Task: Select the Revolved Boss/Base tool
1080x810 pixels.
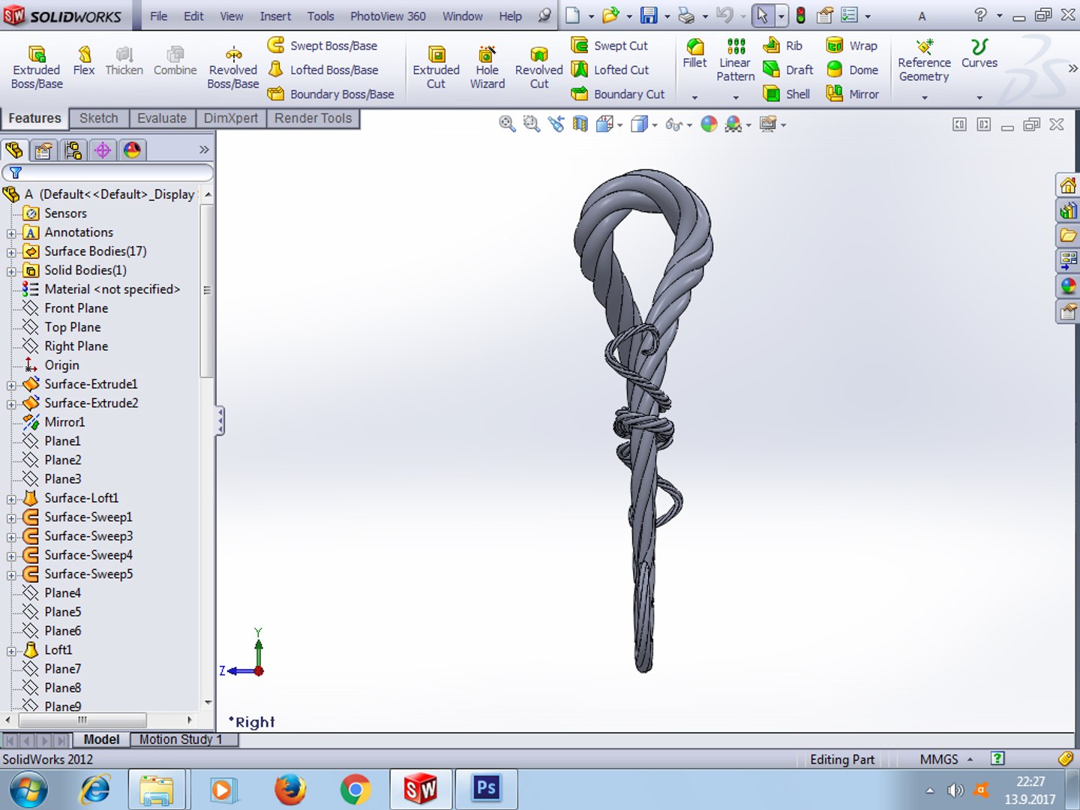Action: coord(233,67)
